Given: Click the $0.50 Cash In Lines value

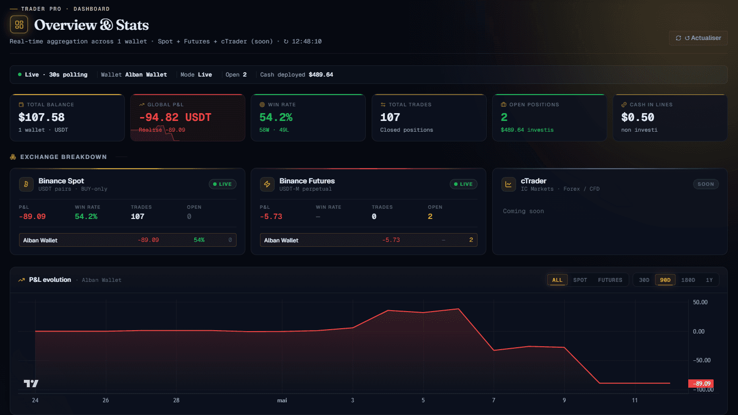Looking at the screenshot, I should pos(638,118).
